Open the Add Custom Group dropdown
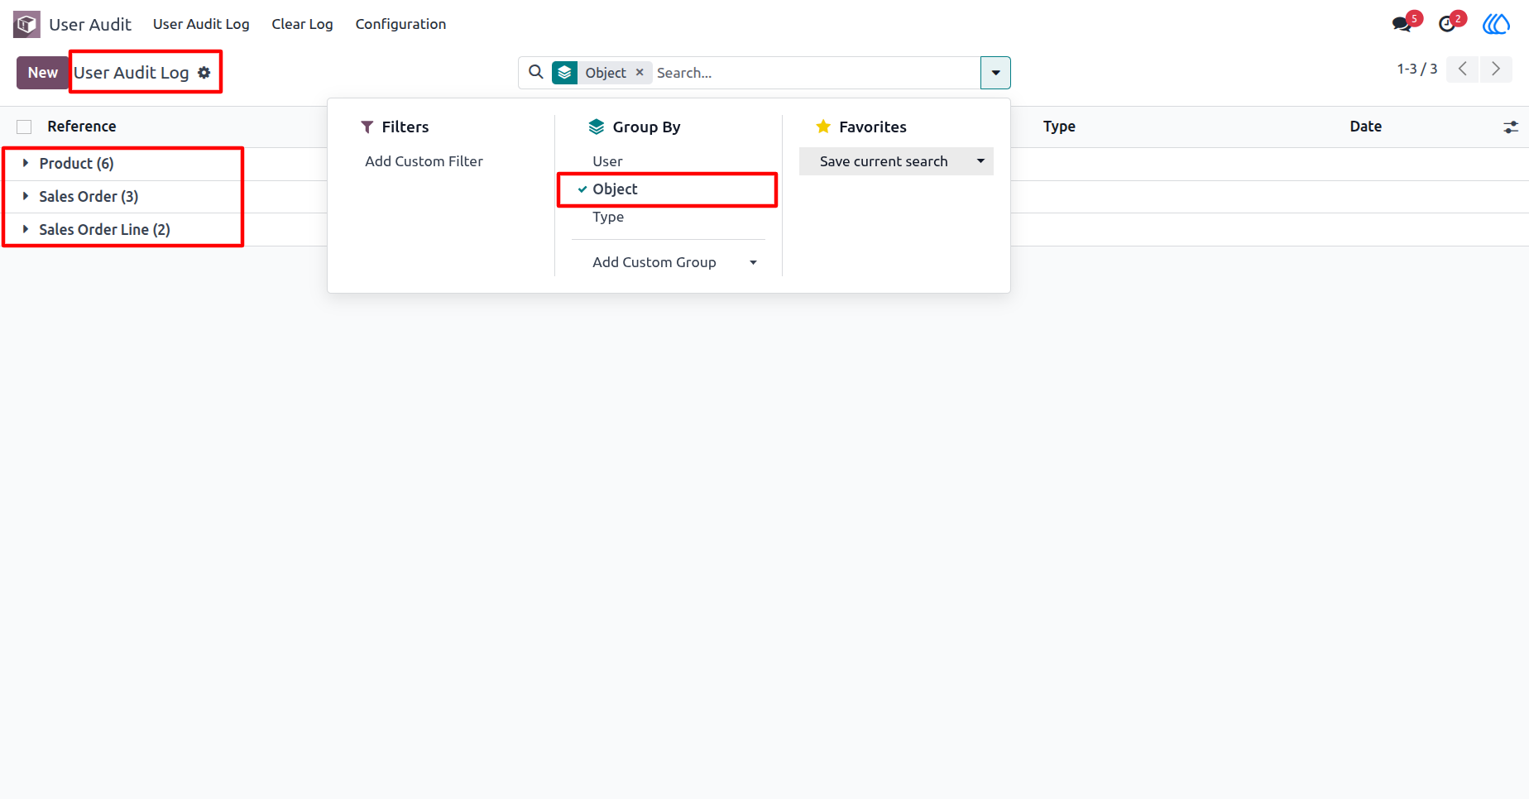The width and height of the screenshot is (1529, 799). [x=669, y=262]
